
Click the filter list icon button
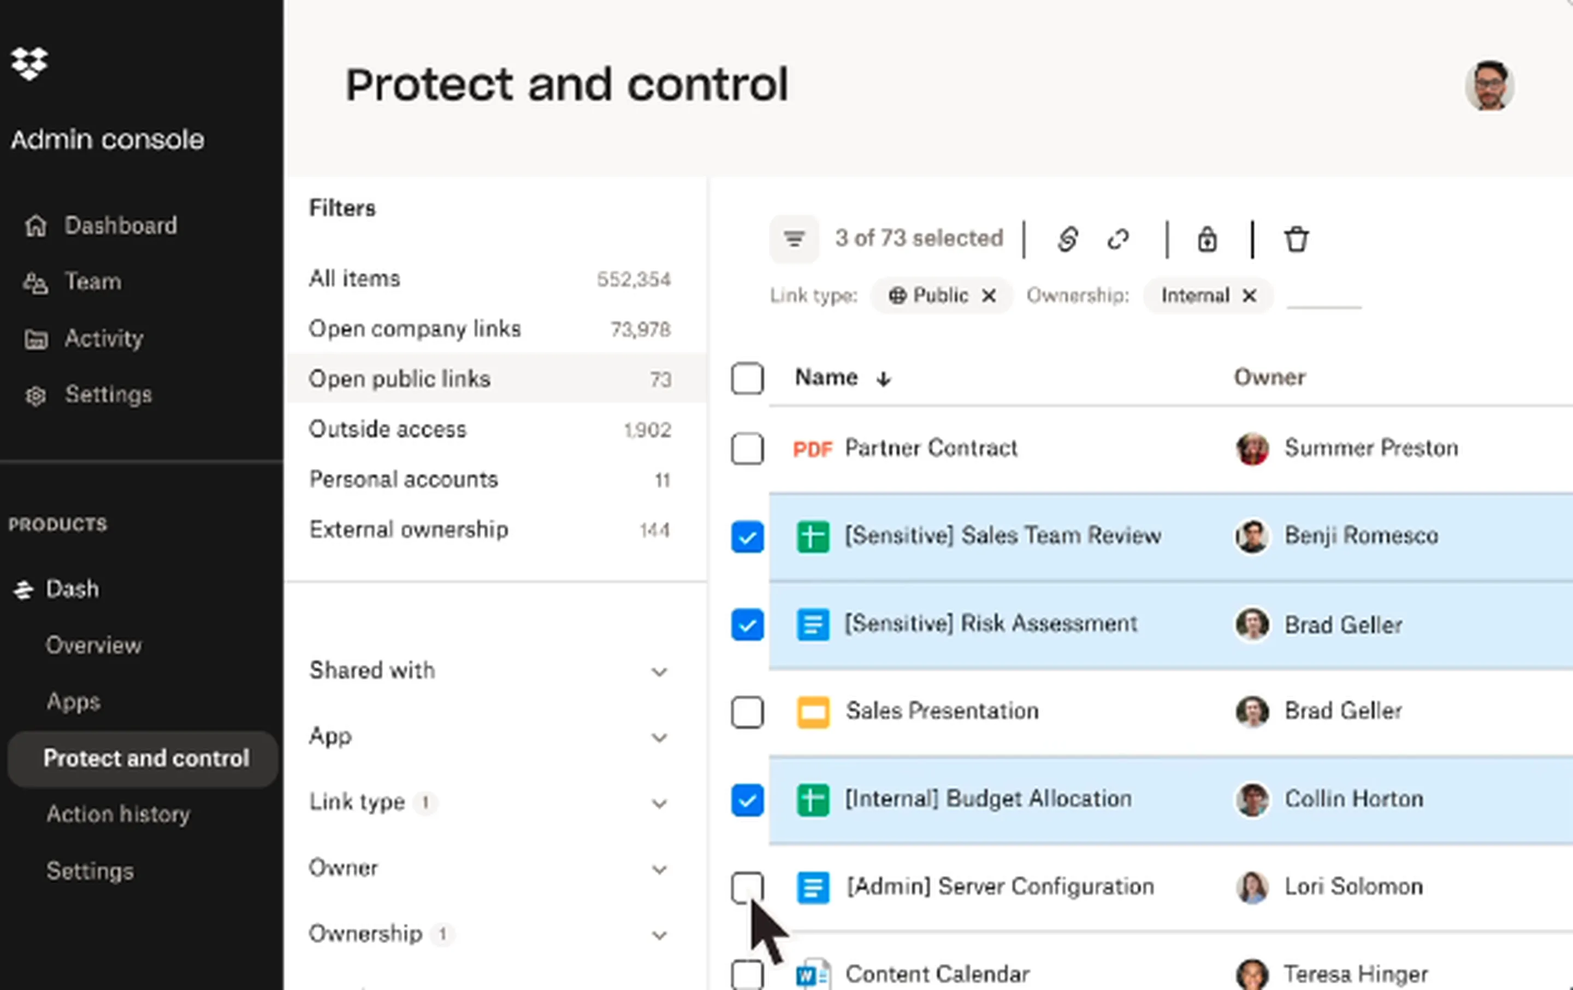(794, 239)
